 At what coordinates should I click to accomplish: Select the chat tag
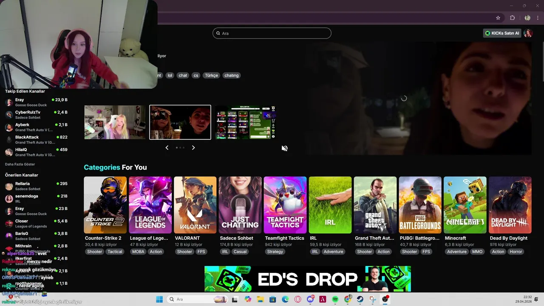point(183,75)
